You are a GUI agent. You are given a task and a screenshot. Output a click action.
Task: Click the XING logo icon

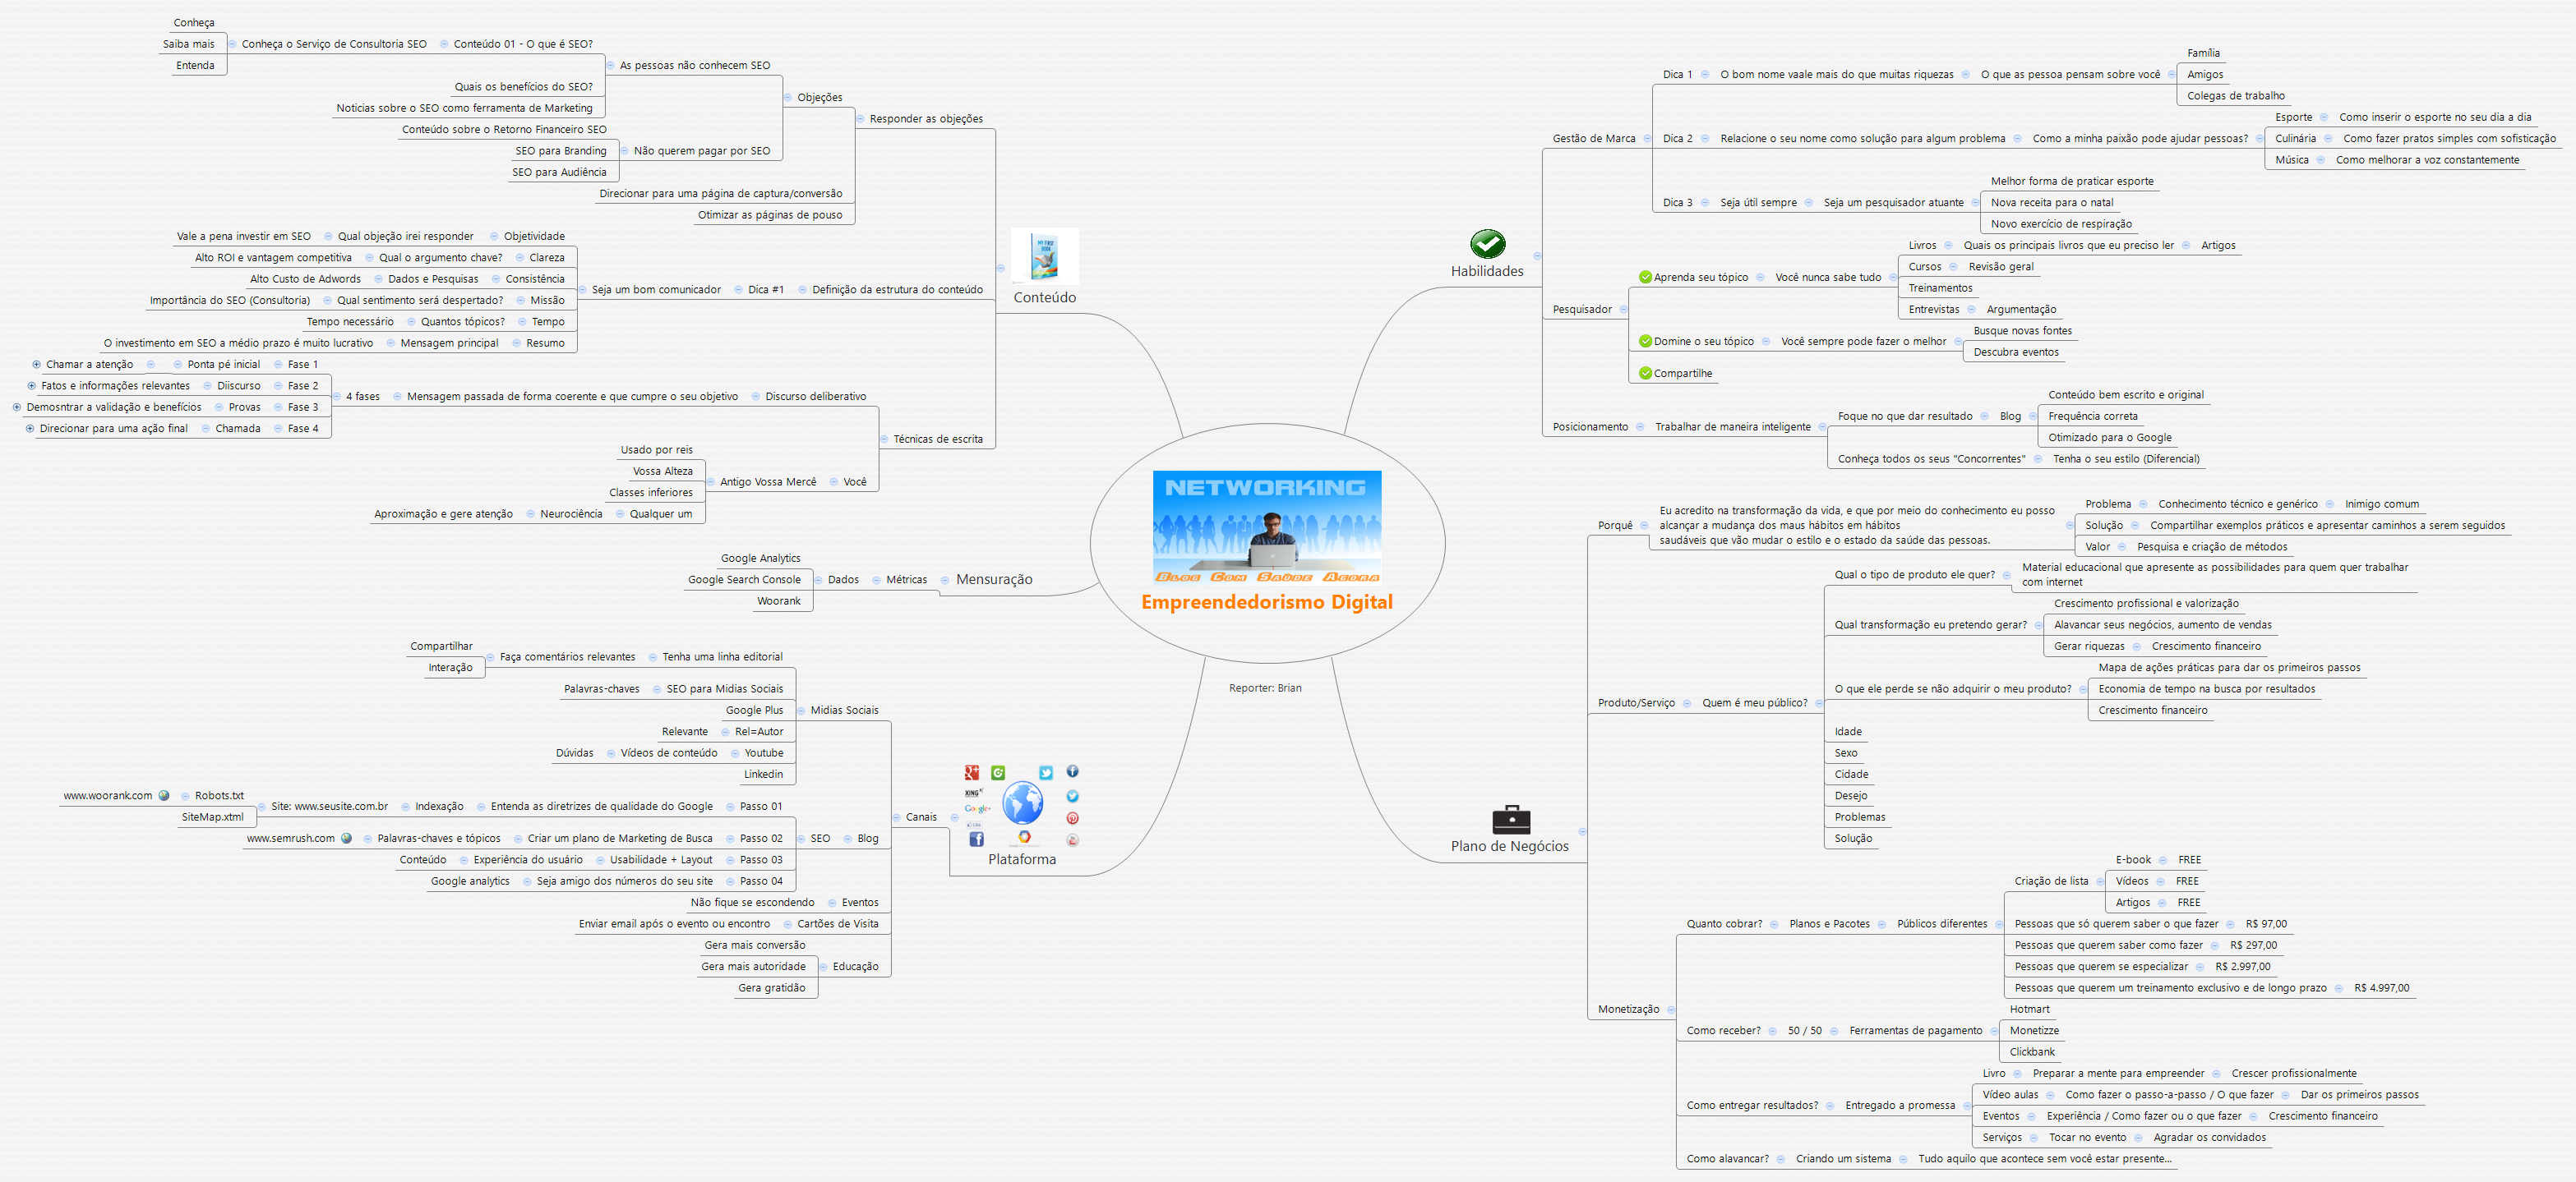pyautogui.click(x=973, y=793)
